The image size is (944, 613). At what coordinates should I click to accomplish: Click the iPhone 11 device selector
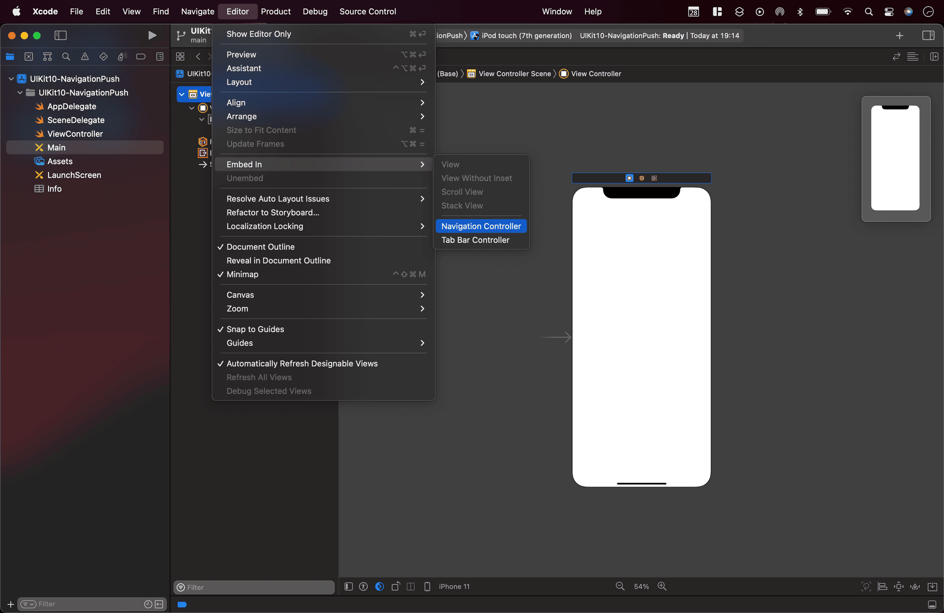[454, 586]
